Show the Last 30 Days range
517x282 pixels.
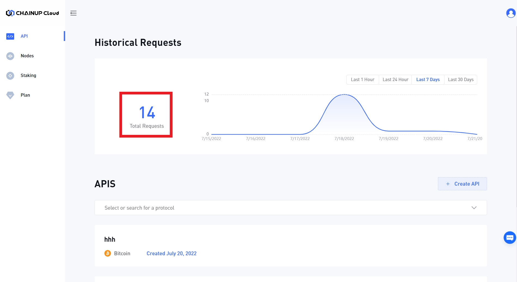[461, 80]
